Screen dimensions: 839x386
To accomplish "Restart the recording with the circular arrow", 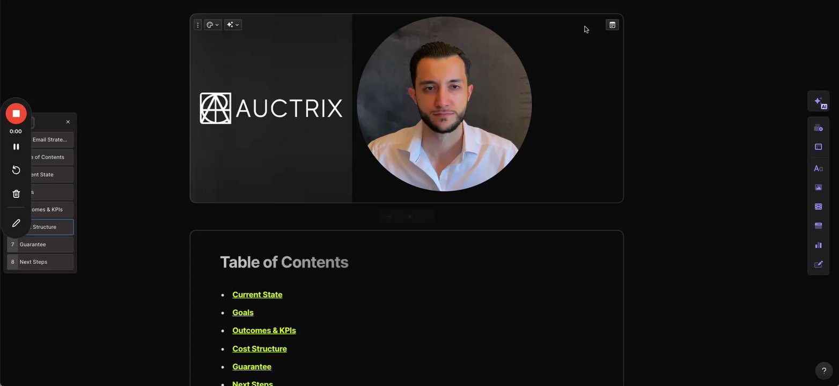I will point(16,170).
